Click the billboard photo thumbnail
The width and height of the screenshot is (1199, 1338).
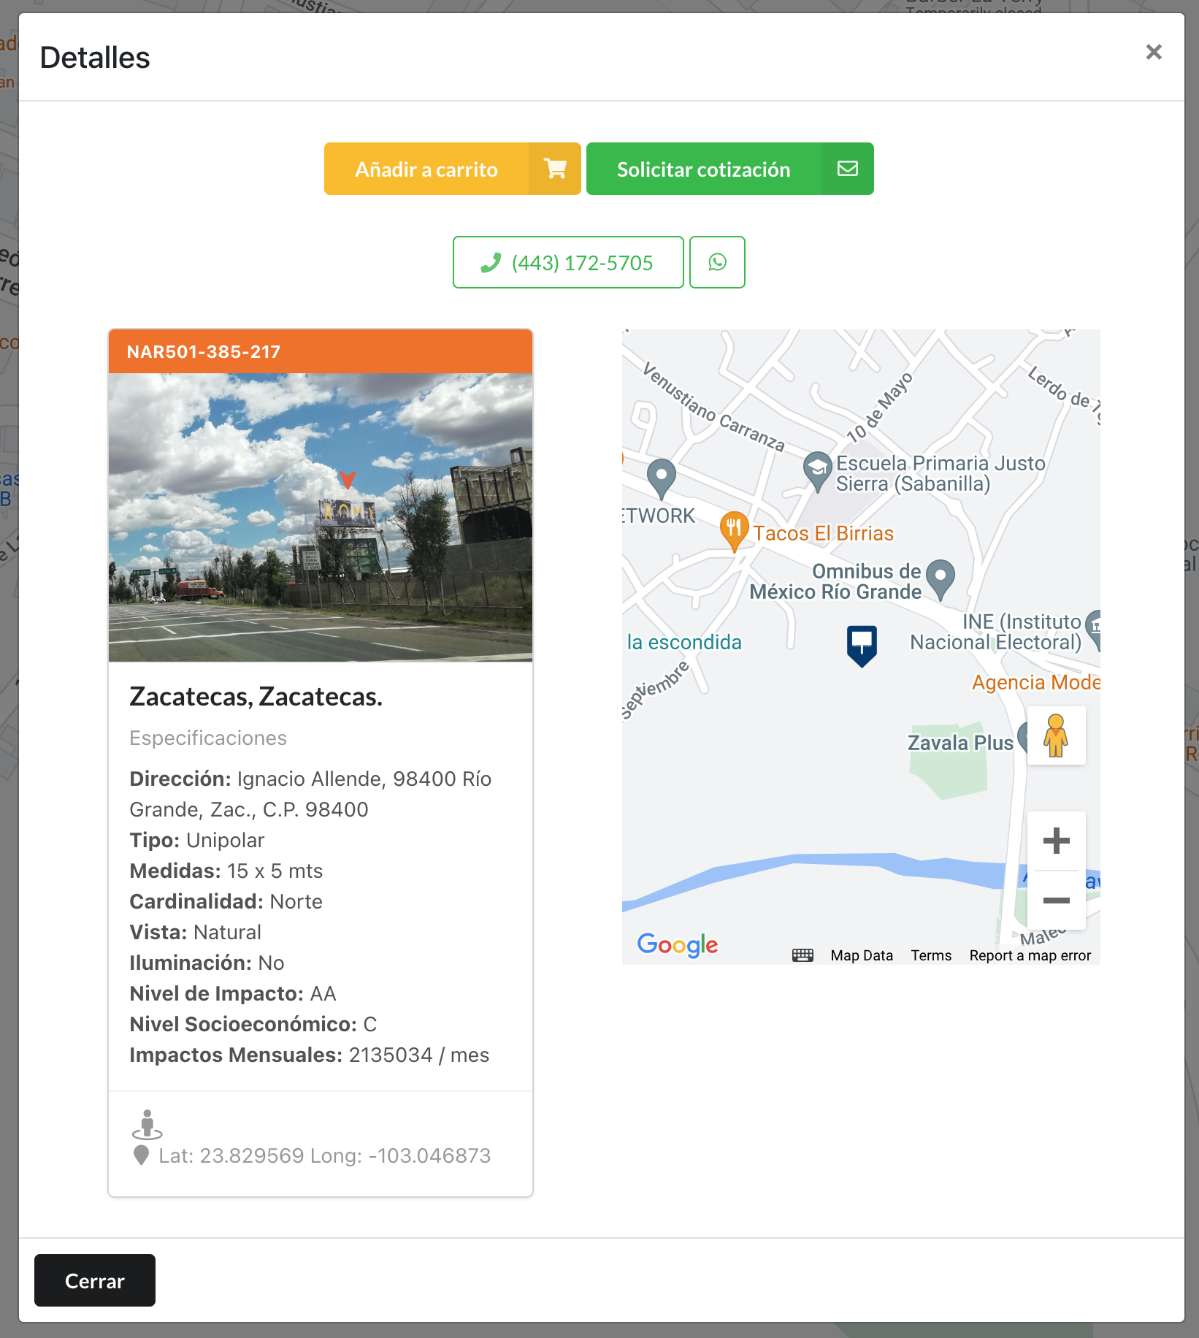point(321,517)
